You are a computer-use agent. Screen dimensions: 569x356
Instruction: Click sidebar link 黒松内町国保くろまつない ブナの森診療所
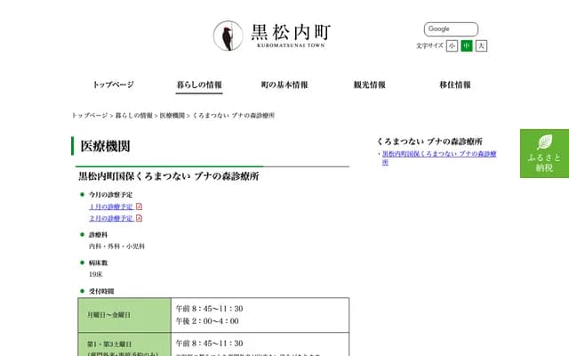(x=438, y=154)
